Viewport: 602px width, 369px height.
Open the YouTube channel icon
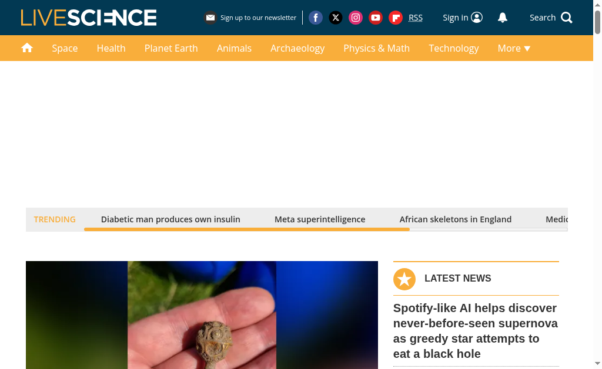pyautogui.click(x=376, y=18)
